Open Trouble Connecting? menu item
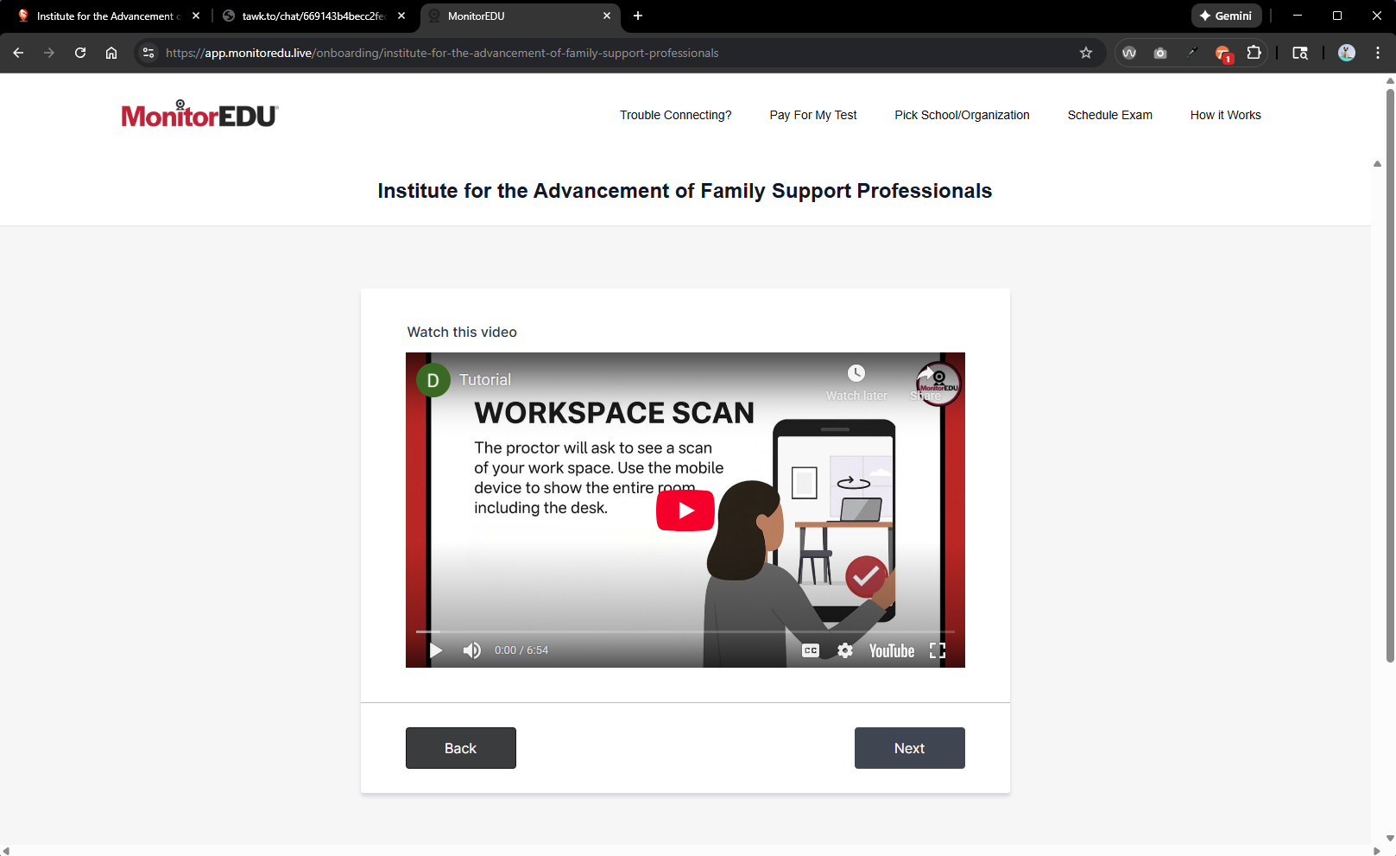The width and height of the screenshot is (1396, 856). coord(676,115)
